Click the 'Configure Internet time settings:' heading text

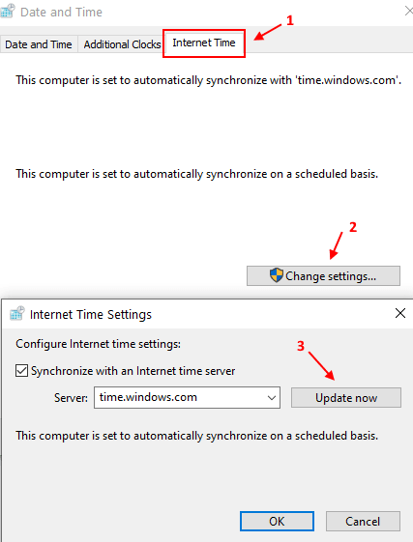(x=98, y=344)
